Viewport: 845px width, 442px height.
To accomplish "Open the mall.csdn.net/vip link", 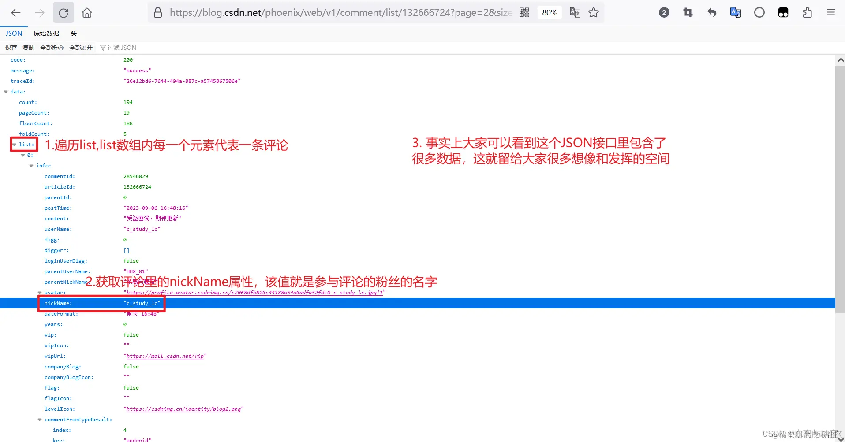I will (165, 356).
